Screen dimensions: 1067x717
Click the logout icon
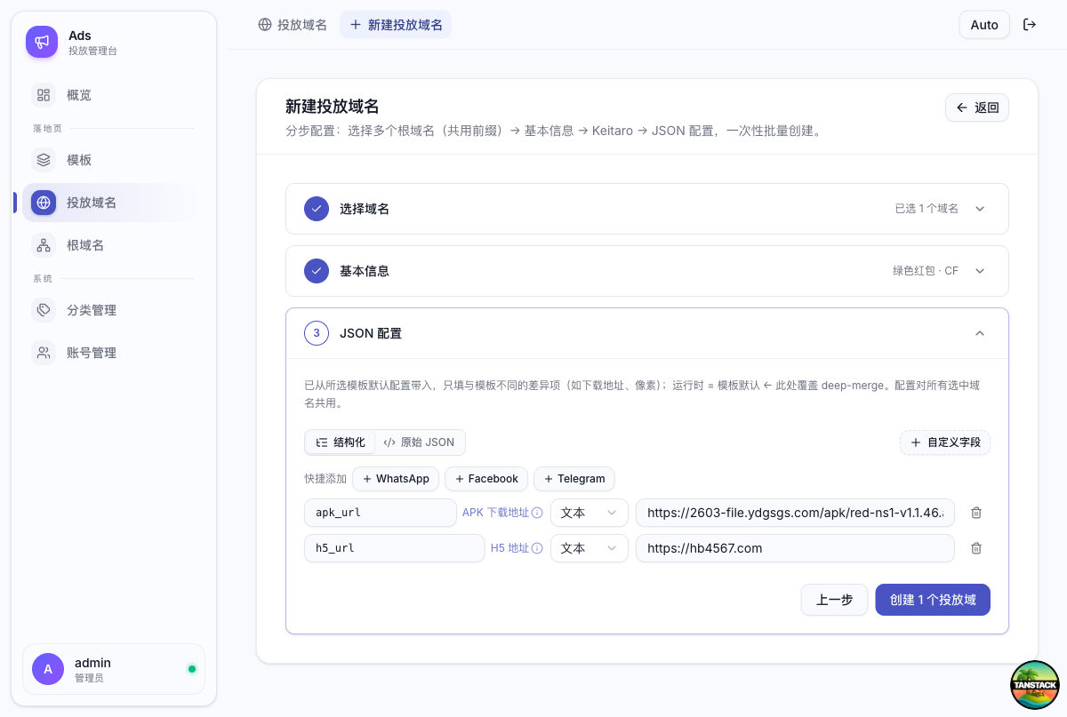pos(1031,25)
